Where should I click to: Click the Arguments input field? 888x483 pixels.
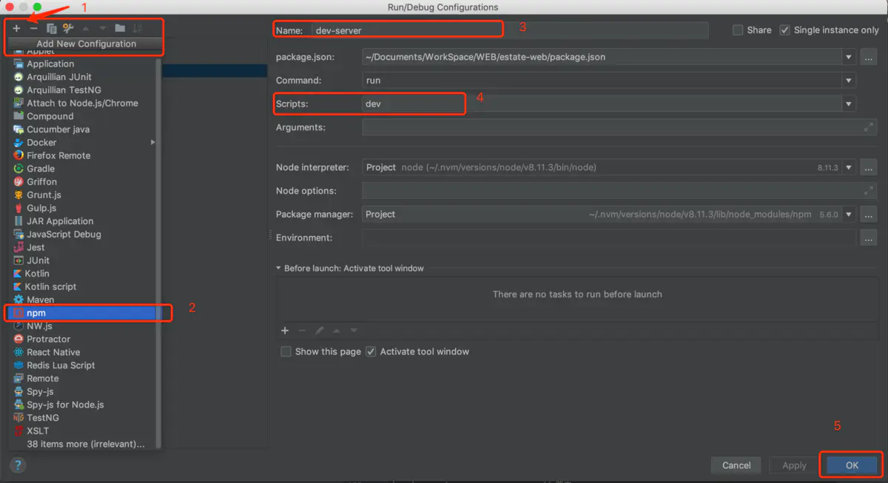[619, 127]
